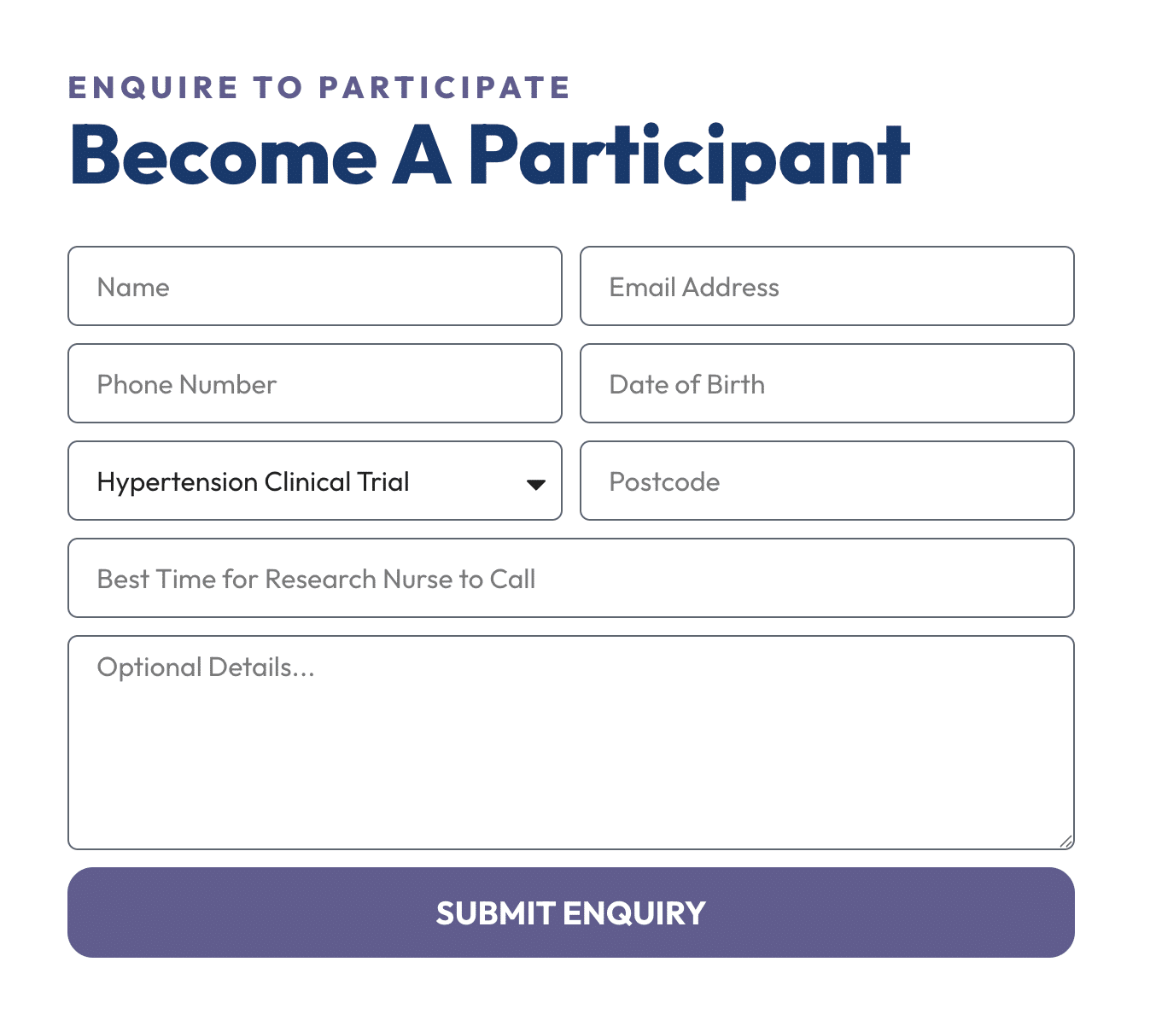Click the "Date of Birth" placeholder text
The image size is (1156, 1026).
(x=686, y=384)
